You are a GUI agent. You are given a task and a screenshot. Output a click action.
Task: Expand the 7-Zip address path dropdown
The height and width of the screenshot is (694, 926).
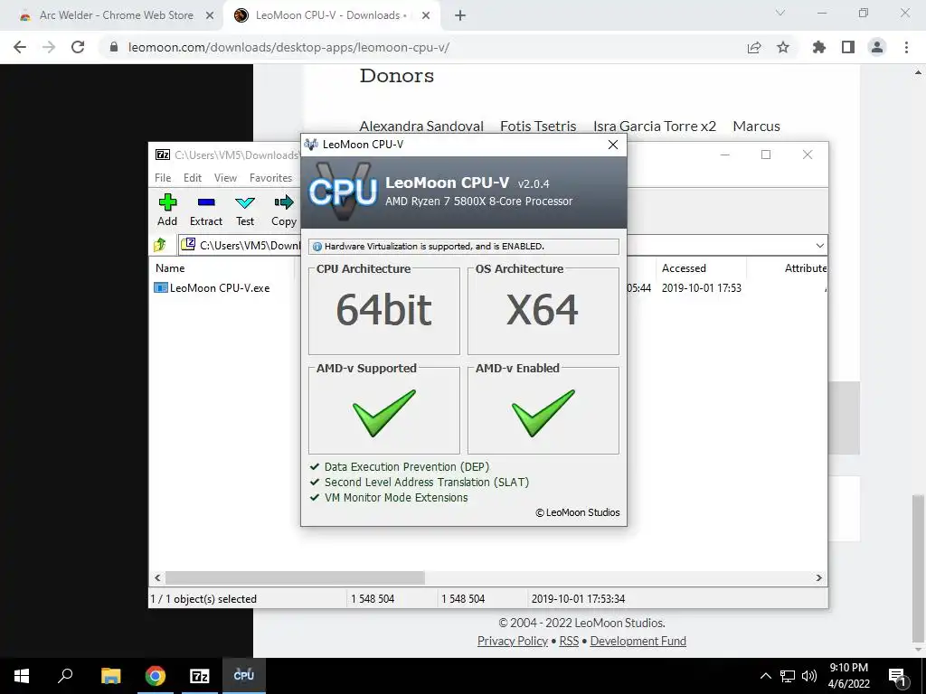[x=819, y=246]
